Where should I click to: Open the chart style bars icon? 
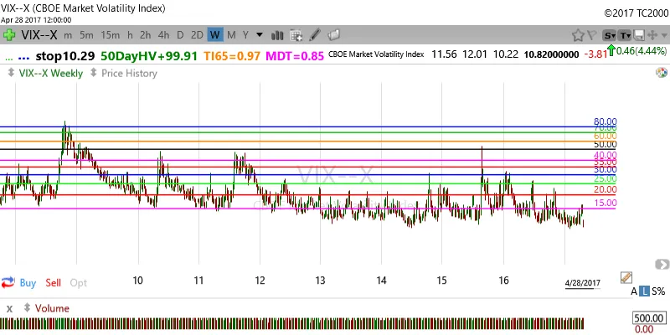pyautogui.click(x=277, y=35)
